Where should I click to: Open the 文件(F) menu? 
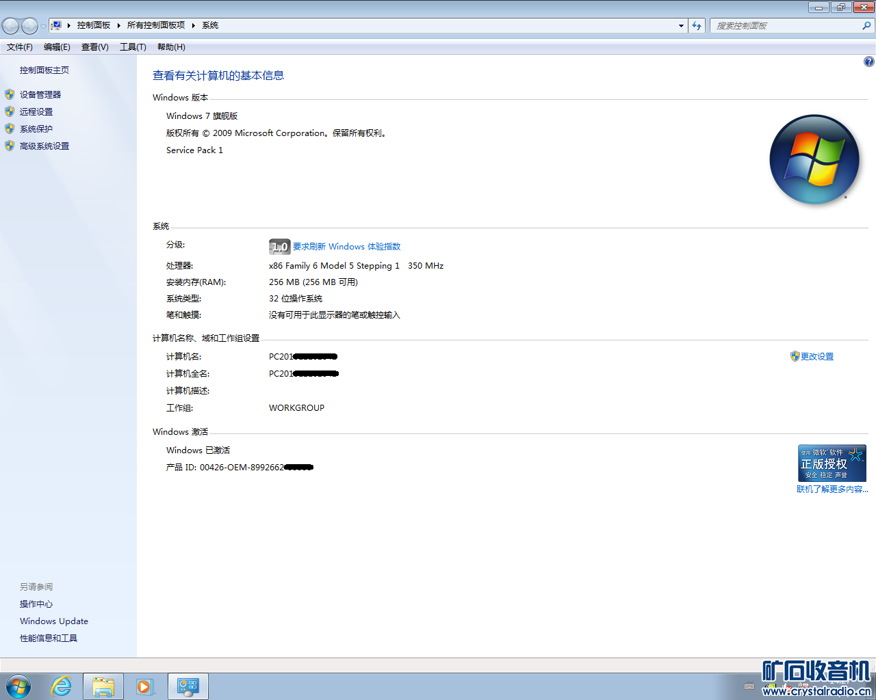click(20, 47)
